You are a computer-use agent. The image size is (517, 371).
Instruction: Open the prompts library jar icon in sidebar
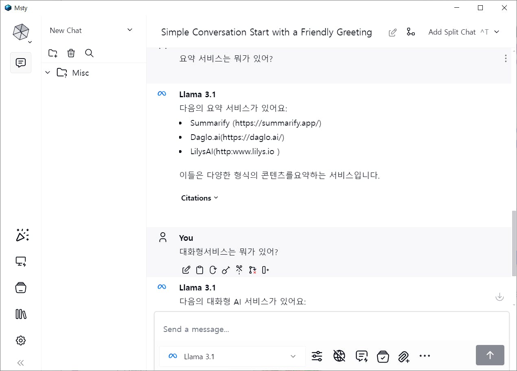point(21,288)
